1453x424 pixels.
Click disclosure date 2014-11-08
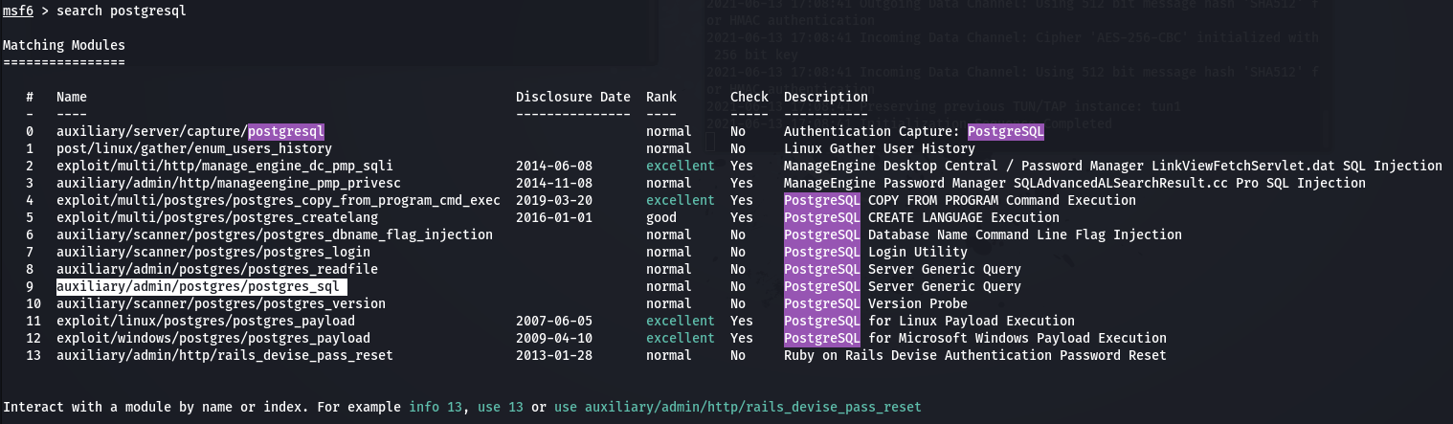554,183
